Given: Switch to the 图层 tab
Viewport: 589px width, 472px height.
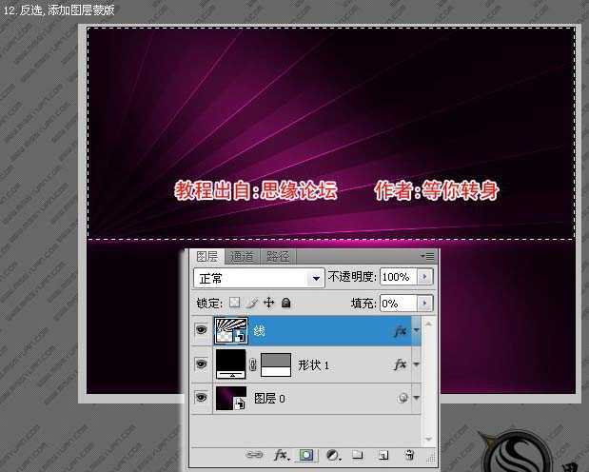Looking at the screenshot, I should [207, 256].
